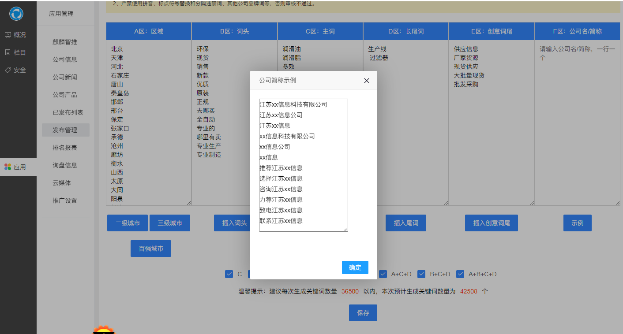
Task: Click the line 推荐江苏xx信息
Action: 281,168
